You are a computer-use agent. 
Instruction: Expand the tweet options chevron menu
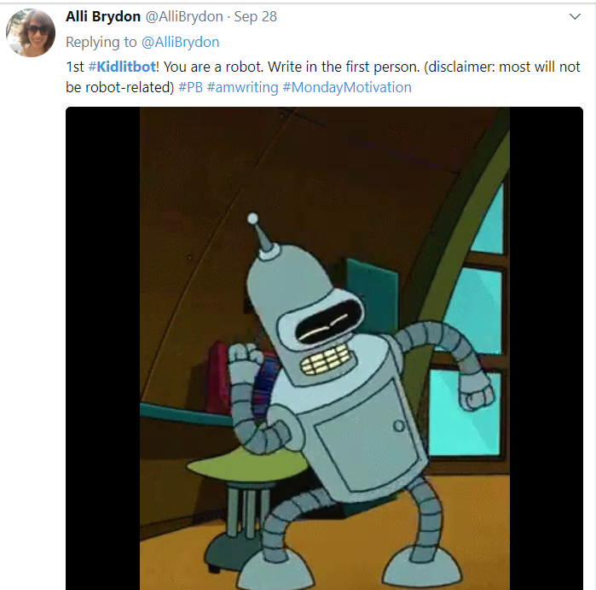tap(575, 16)
